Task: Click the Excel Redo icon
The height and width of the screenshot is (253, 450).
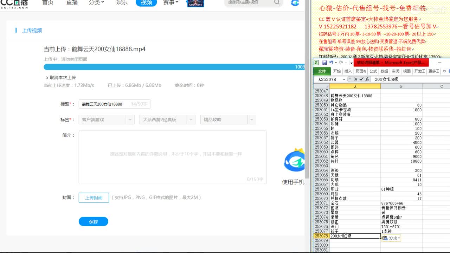Action: 341,63
